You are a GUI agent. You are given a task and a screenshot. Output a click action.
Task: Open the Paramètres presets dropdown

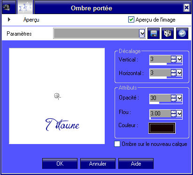(x=142, y=33)
